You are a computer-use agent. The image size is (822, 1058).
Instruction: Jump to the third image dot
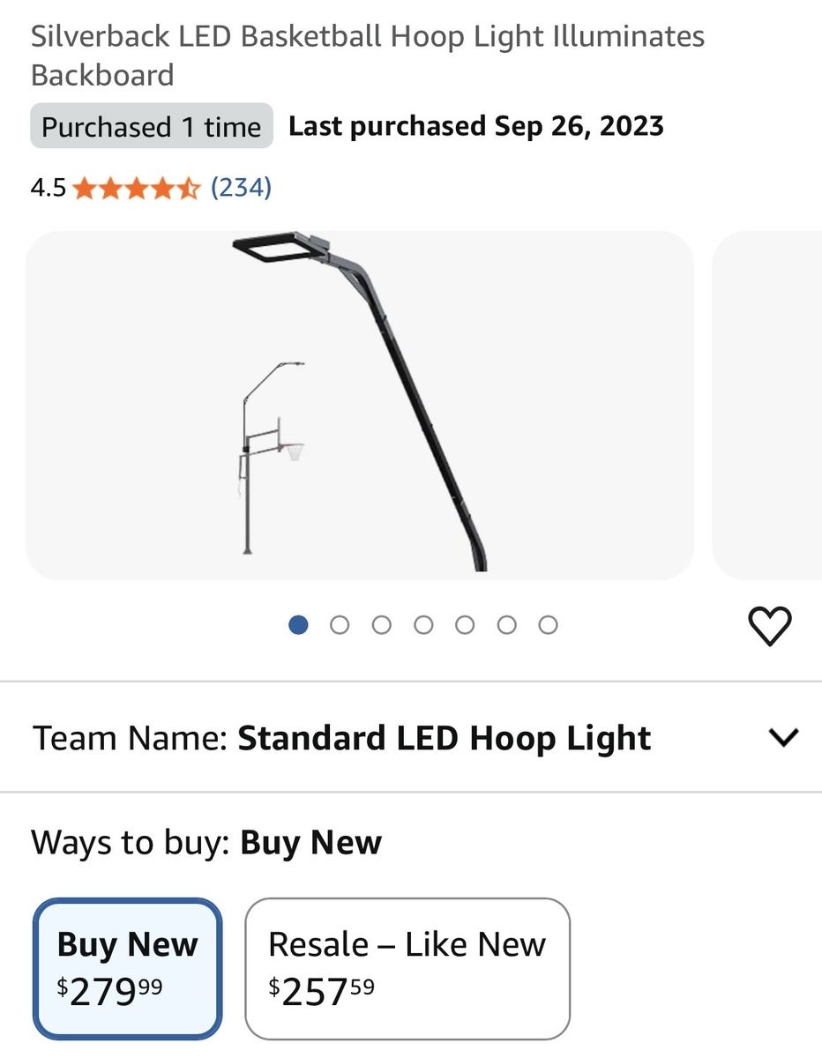(381, 625)
